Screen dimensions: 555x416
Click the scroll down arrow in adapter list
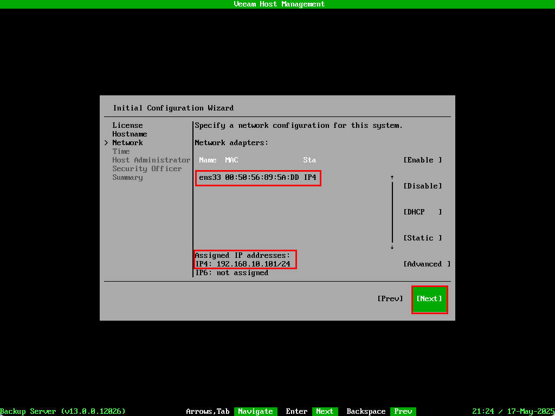tap(392, 247)
